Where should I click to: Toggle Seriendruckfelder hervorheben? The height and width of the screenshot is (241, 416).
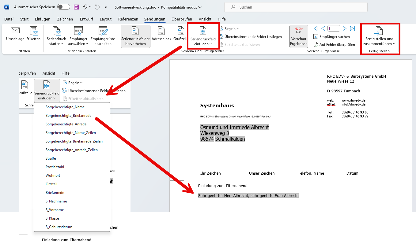(x=135, y=36)
